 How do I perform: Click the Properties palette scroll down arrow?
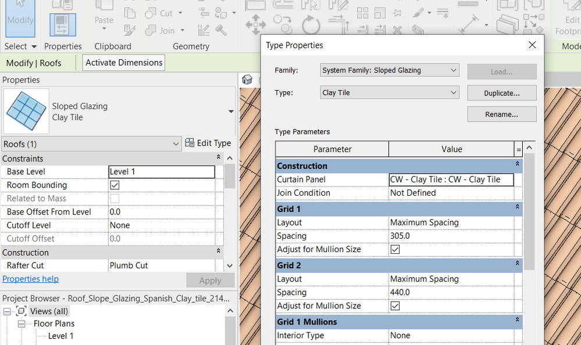click(x=230, y=266)
